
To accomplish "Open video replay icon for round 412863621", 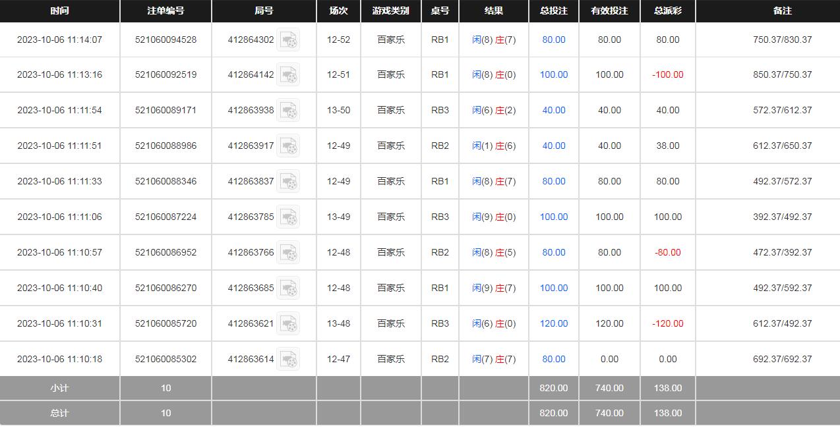I will (288, 323).
